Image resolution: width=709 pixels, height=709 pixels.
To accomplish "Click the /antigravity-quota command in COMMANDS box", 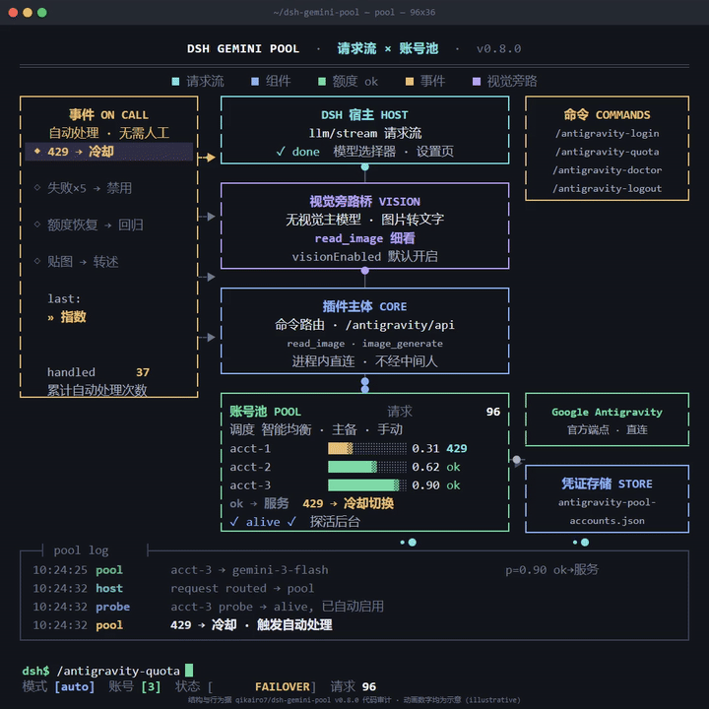I will (608, 152).
